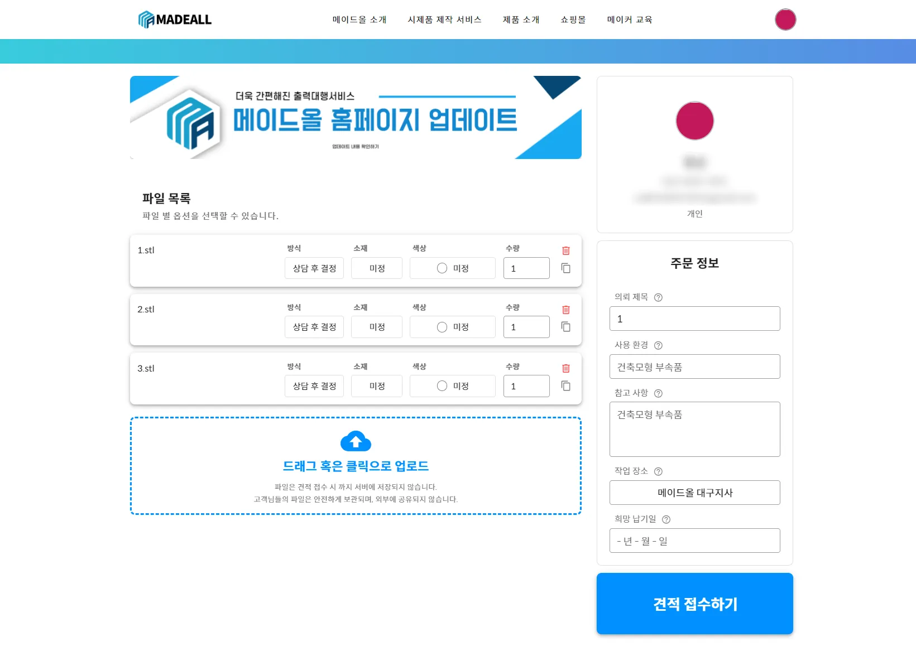
Task: Duplicate the 3.stl file row
Action: 566,386
